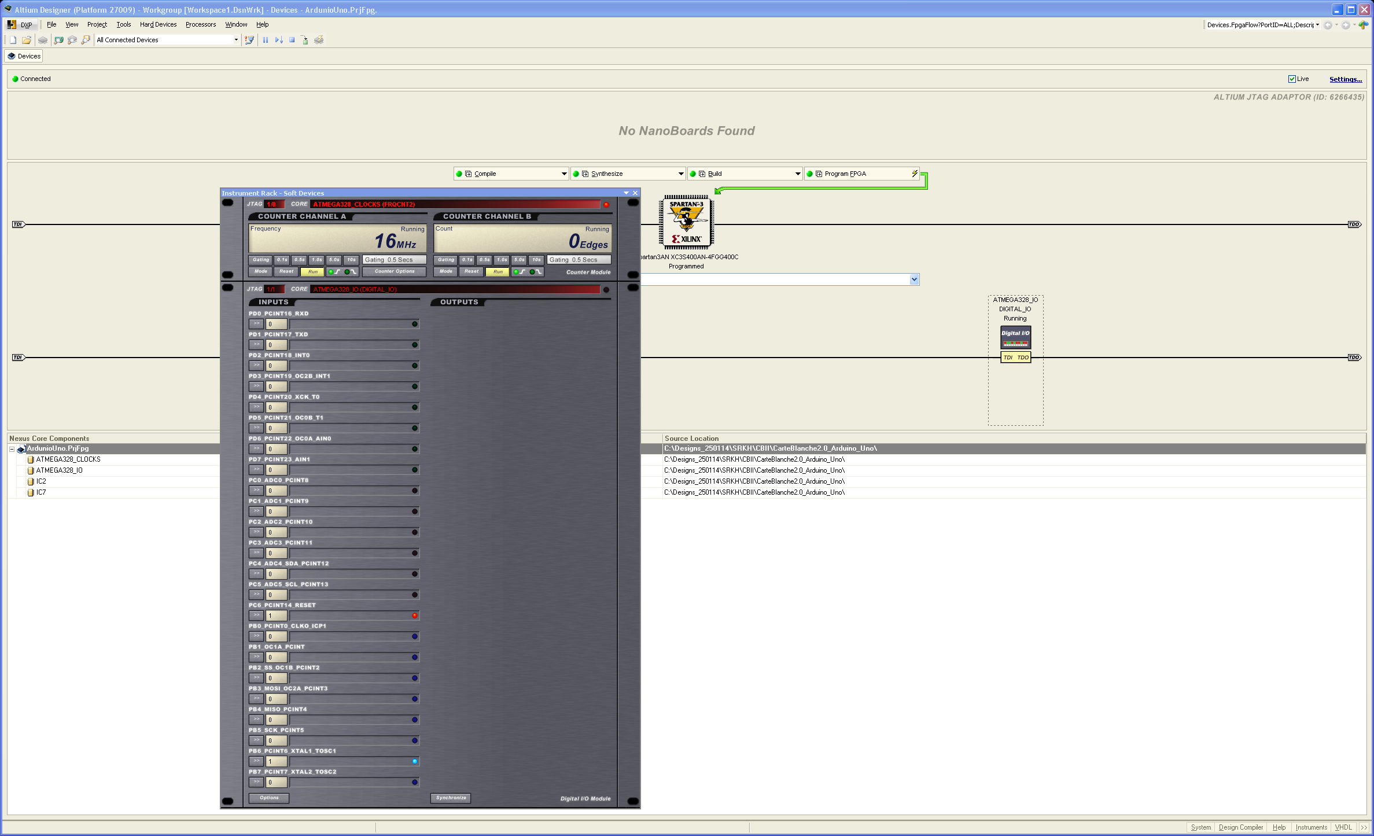
Task: Click the Build stage sheet icon
Action: (x=702, y=174)
